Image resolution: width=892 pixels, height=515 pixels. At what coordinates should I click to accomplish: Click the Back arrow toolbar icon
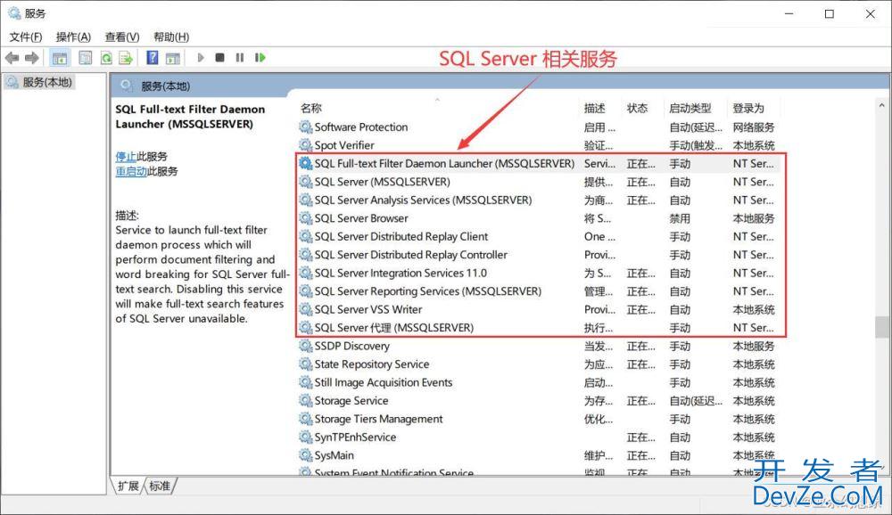pyautogui.click(x=12, y=57)
